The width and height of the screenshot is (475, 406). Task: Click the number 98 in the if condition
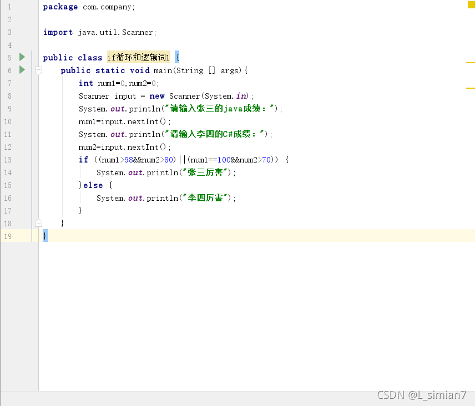tap(129, 160)
